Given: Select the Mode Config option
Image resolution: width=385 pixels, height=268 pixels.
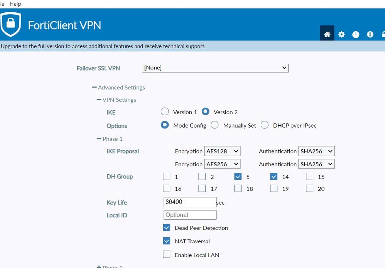Looking at the screenshot, I should coord(165,125).
